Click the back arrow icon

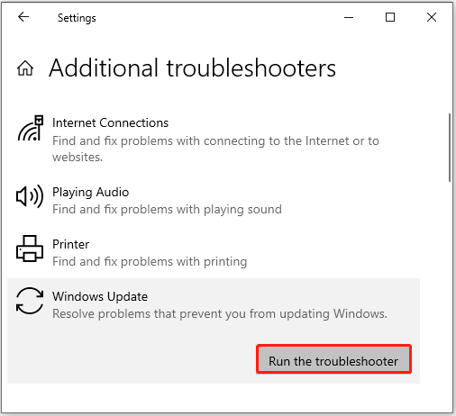[23, 17]
